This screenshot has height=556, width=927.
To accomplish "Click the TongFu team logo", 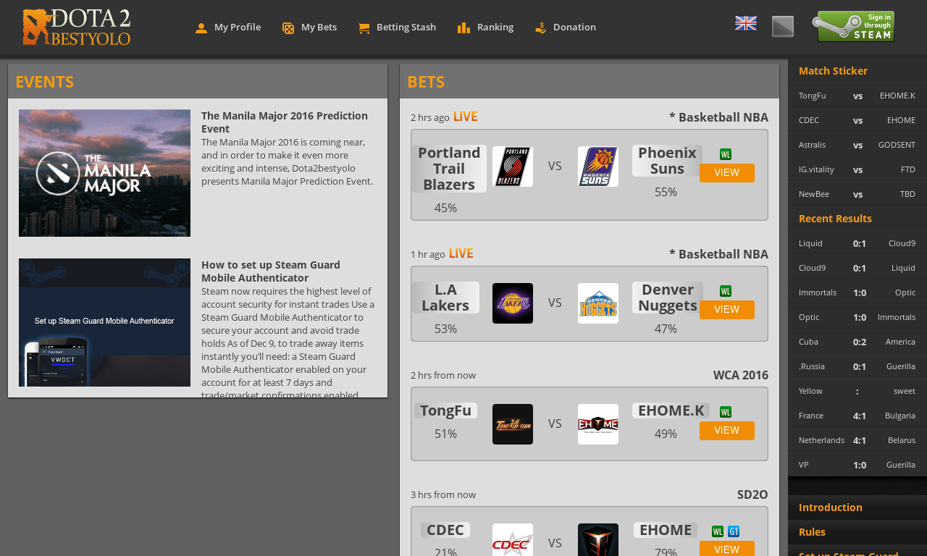I will [513, 424].
